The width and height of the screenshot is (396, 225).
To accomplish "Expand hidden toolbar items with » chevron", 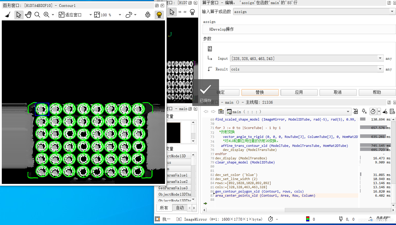I will [x=180, y=12].
